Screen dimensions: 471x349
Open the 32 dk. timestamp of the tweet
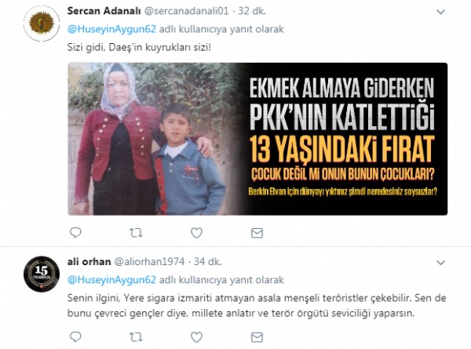[252, 11]
